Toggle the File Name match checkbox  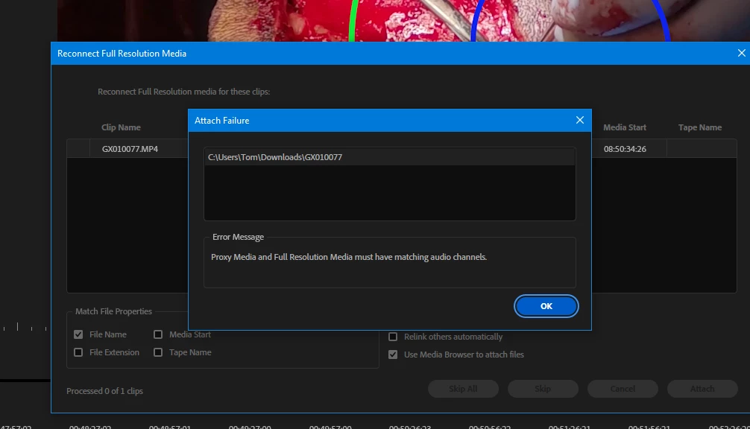click(78, 334)
